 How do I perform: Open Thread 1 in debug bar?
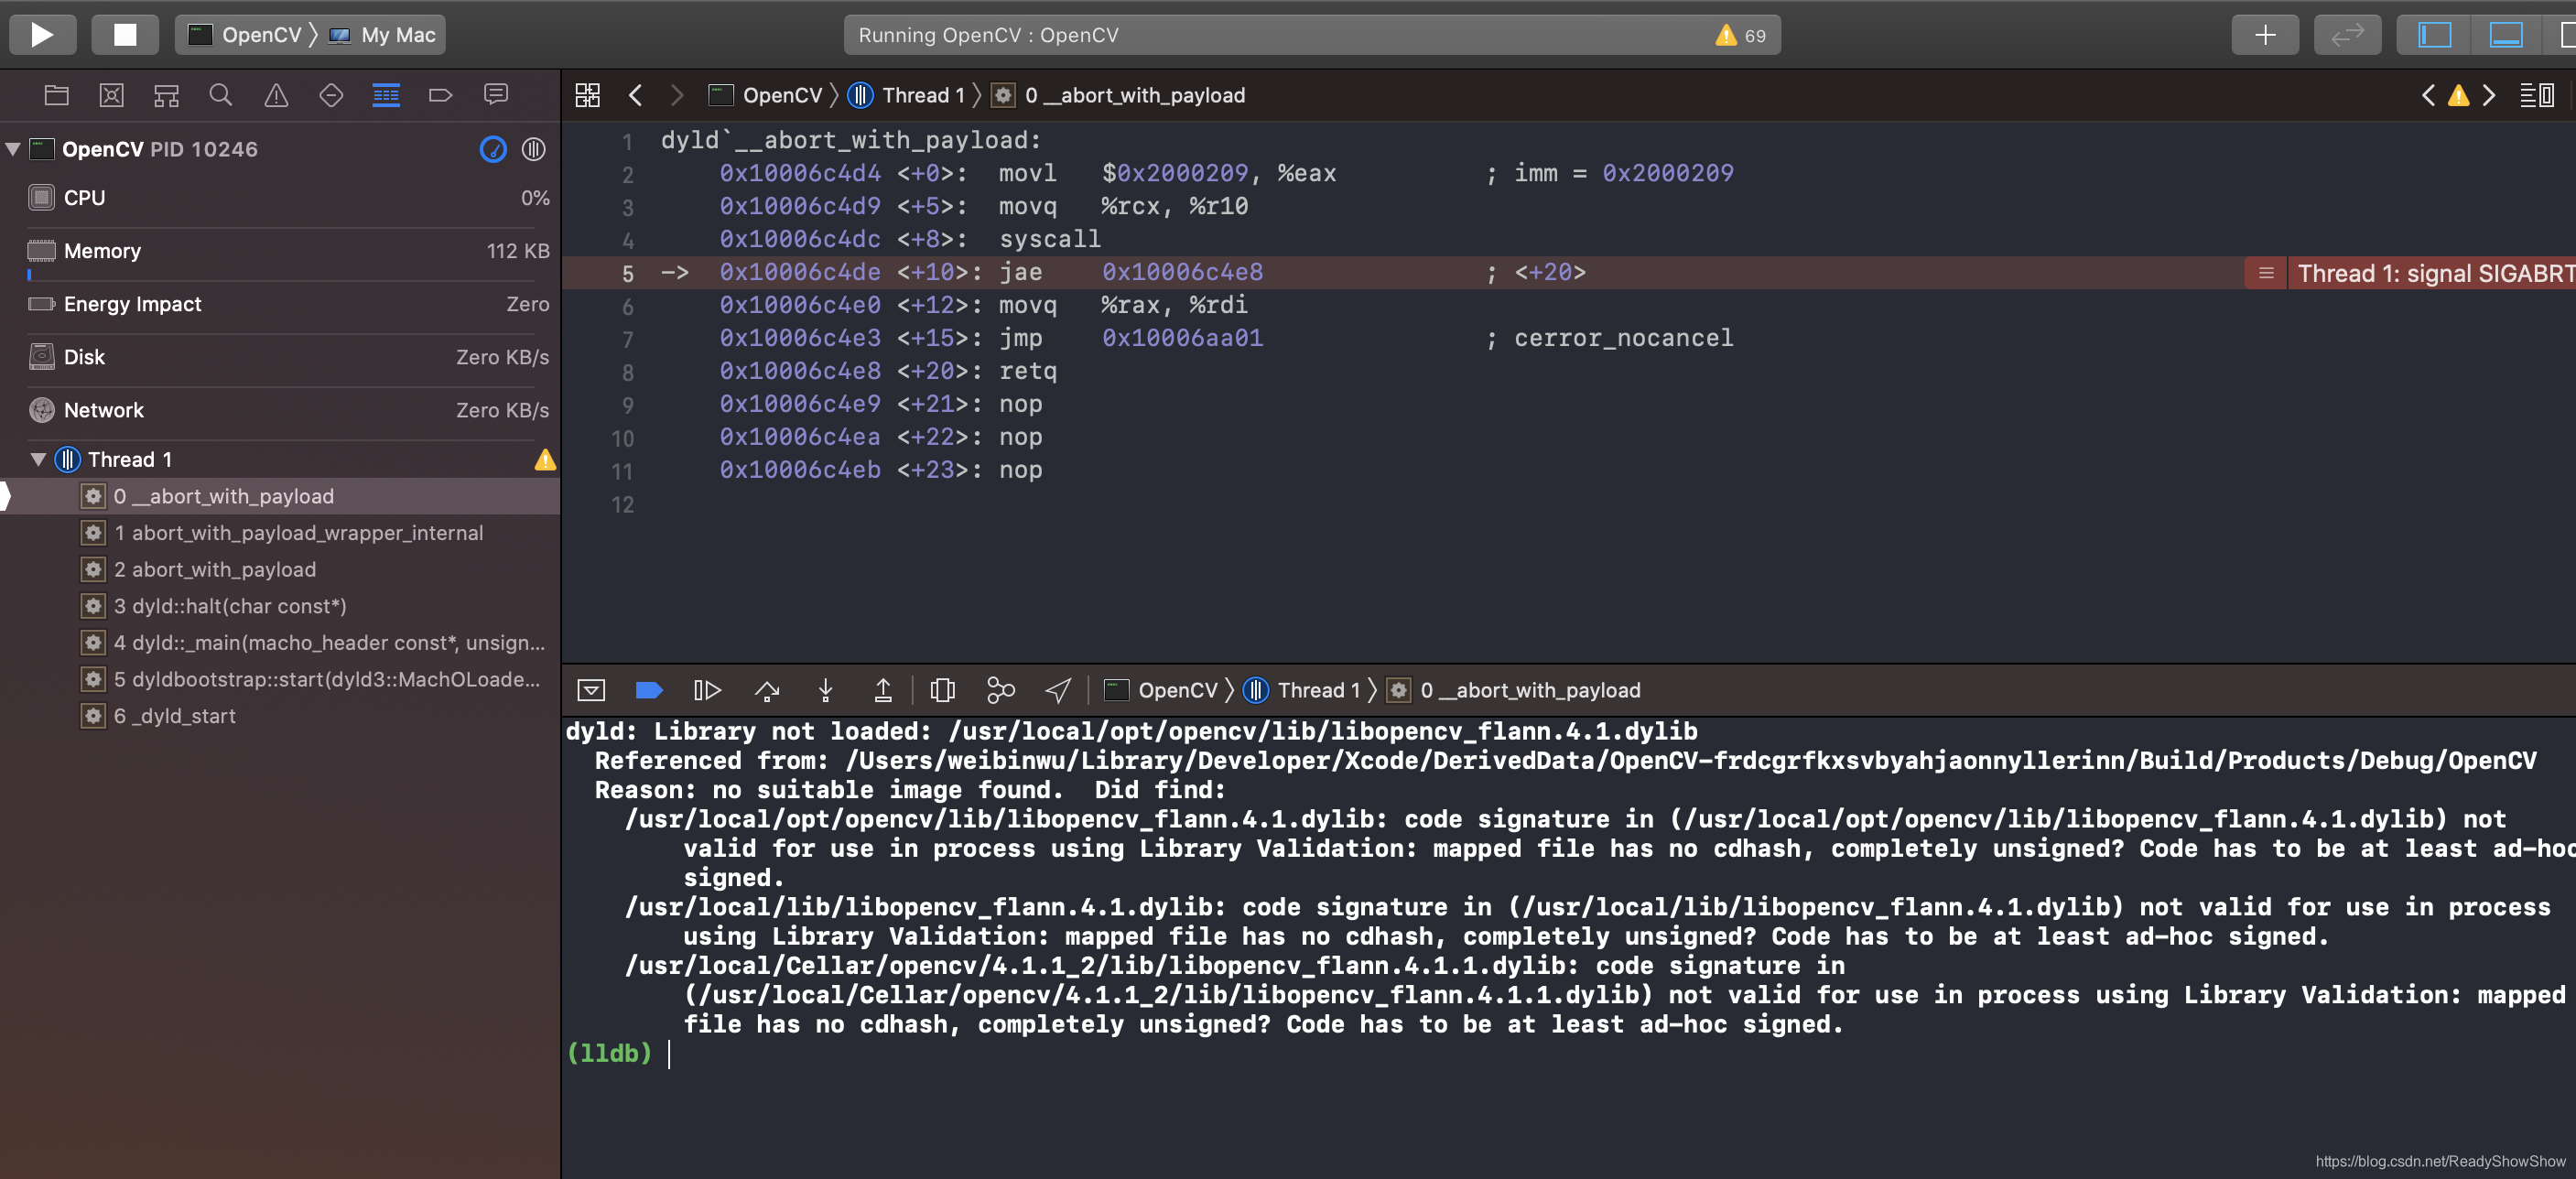(x=1302, y=690)
